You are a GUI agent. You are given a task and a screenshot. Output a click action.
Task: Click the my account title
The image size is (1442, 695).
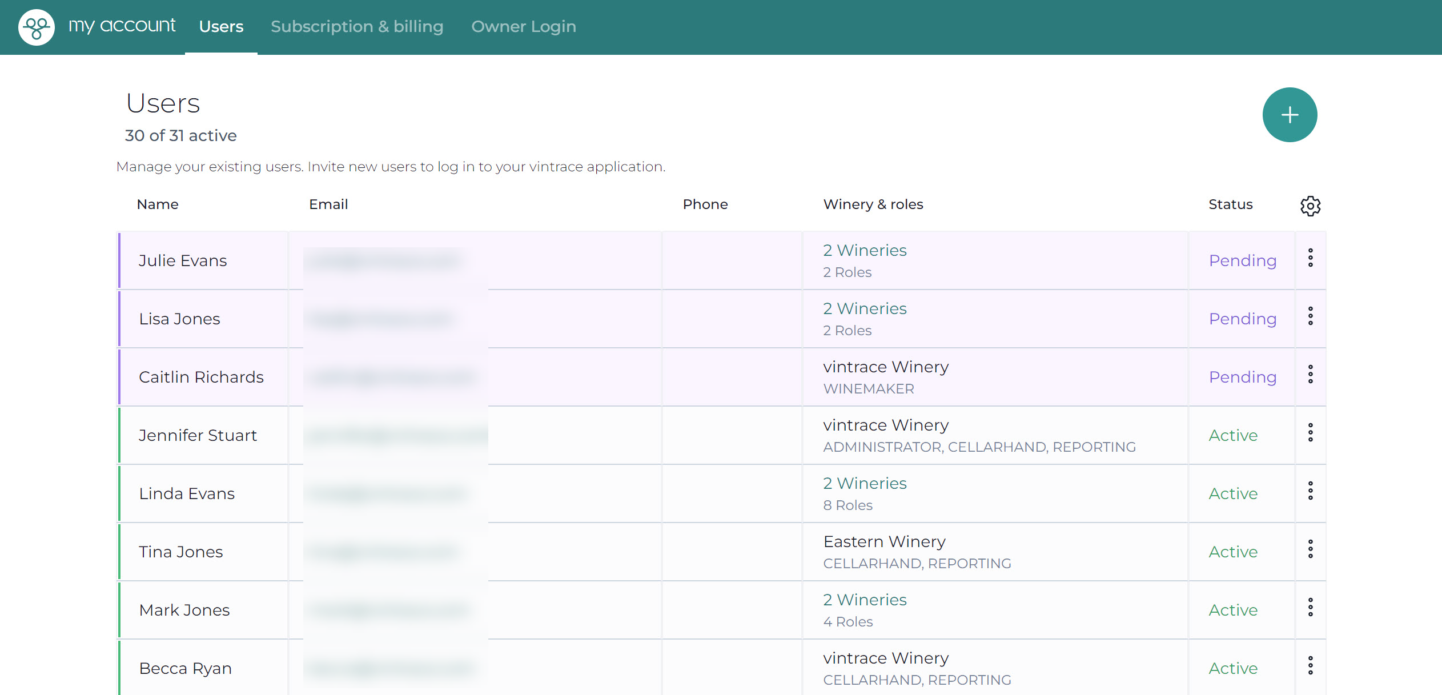(122, 25)
